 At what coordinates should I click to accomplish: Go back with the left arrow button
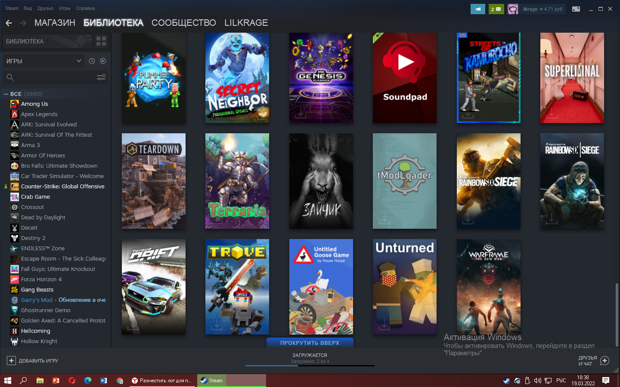9,23
